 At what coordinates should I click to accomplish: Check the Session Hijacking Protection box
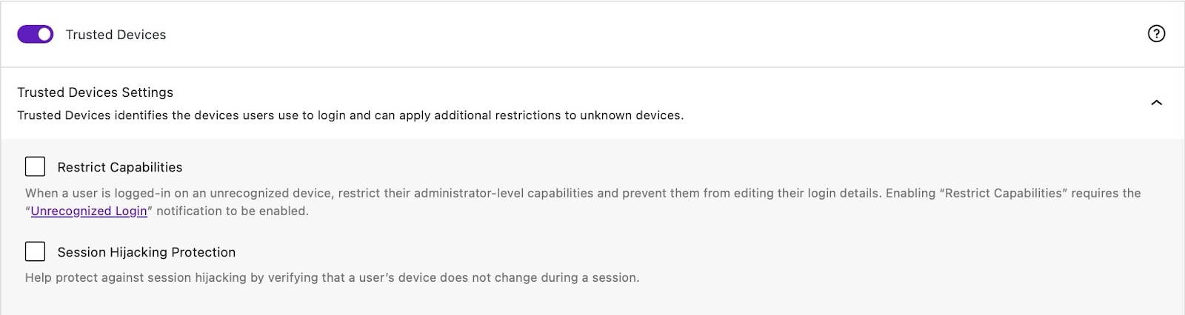[x=35, y=251]
